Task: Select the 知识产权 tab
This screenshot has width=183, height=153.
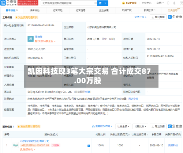Action: (127, 10)
